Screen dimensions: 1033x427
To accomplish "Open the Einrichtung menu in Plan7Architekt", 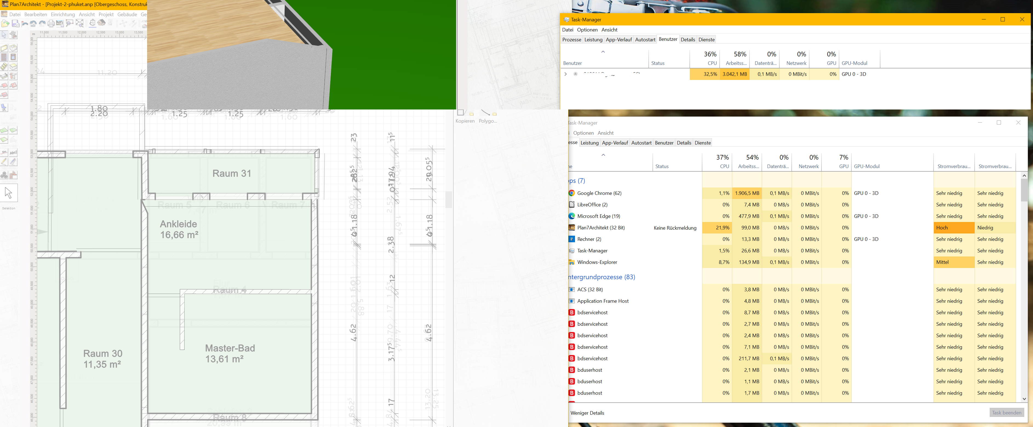I will point(62,15).
